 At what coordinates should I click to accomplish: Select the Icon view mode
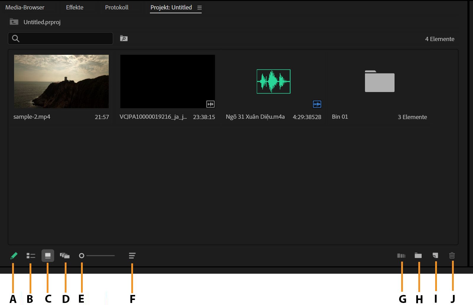point(48,256)
